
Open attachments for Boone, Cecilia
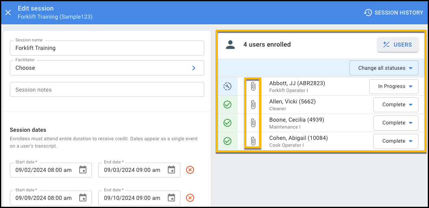pyautogui.click(x=253, y=123)
